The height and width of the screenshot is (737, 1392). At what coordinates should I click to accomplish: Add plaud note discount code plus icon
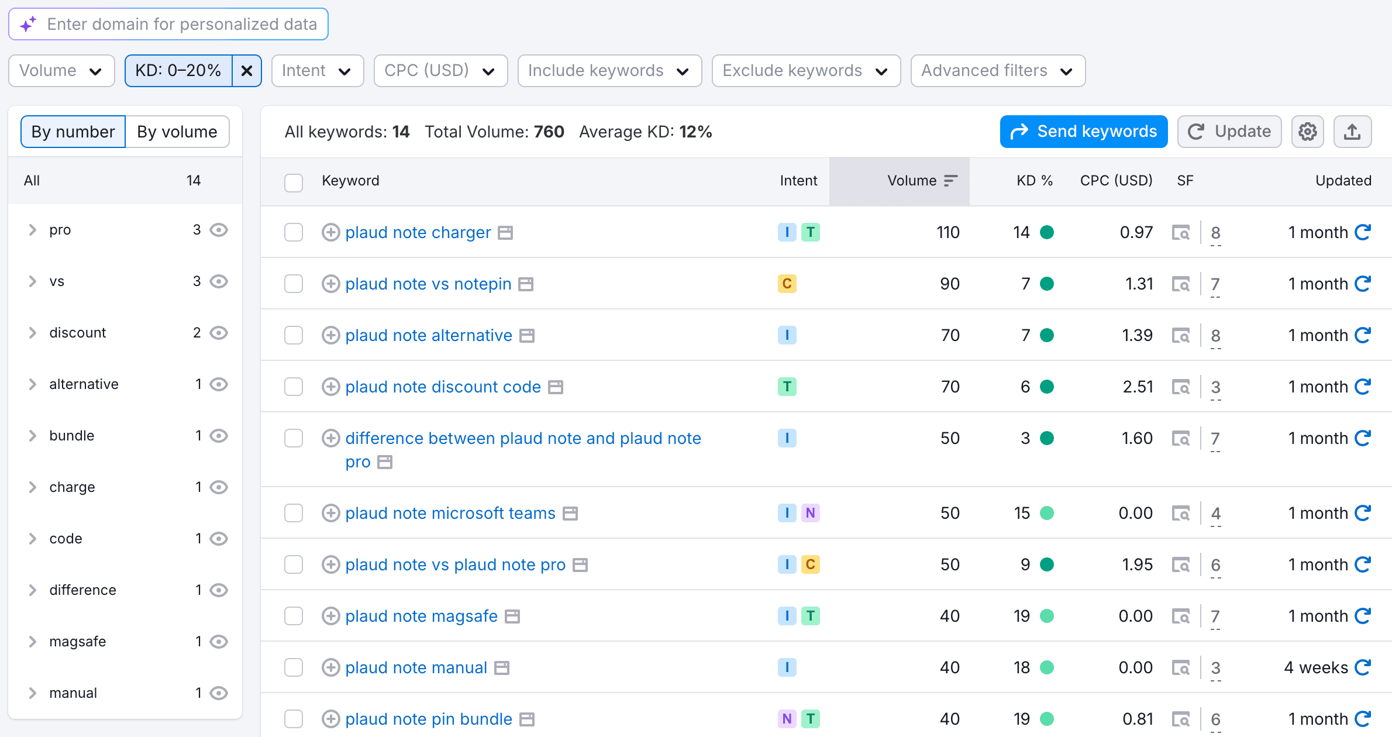click(x=331, y=387)
